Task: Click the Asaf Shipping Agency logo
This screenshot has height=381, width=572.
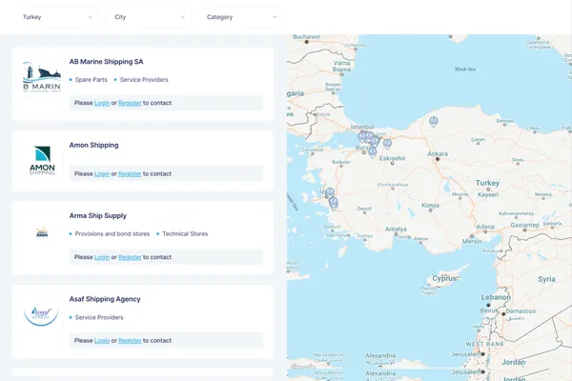Action: click(x=42, y=313)
